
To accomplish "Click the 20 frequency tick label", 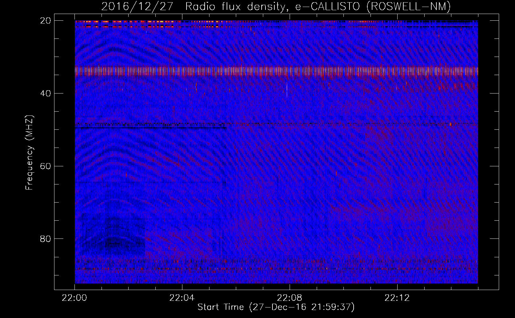I will click(46, 21).
